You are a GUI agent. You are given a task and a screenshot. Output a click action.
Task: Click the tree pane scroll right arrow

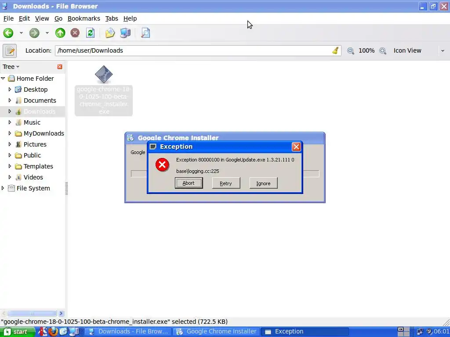coord(61,313)
